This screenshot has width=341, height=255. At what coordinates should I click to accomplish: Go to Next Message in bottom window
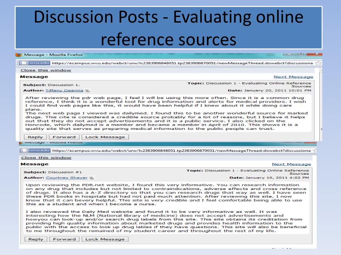(291, 164)
